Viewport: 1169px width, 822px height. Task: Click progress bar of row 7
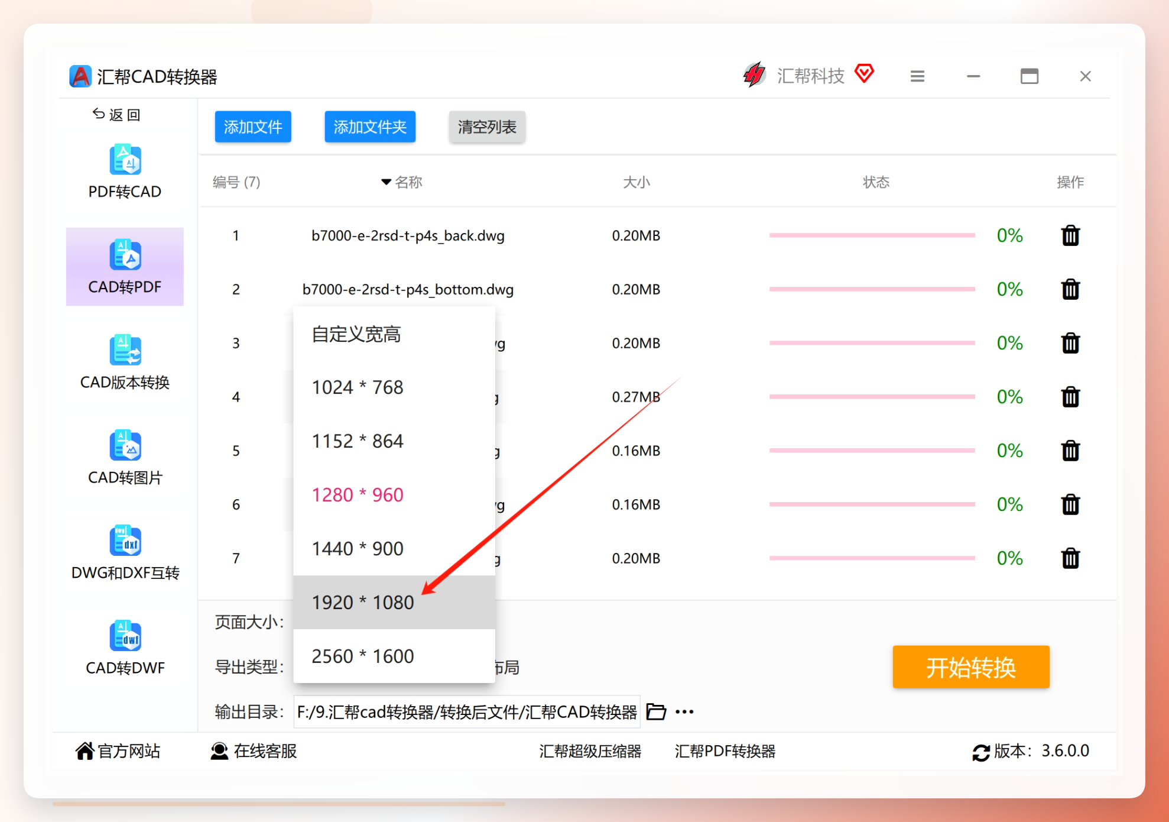tap(872, 558)
